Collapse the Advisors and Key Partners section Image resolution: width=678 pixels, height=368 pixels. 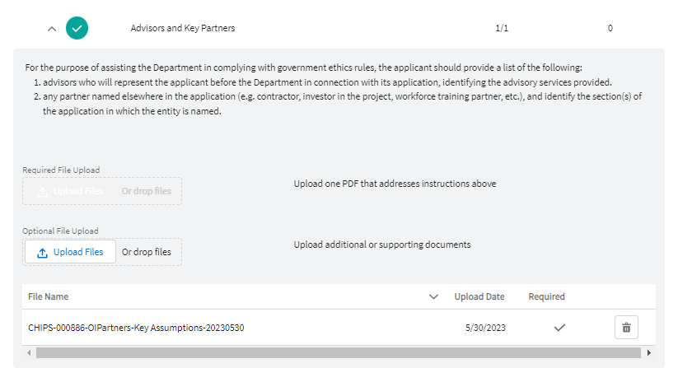[52, 29]
